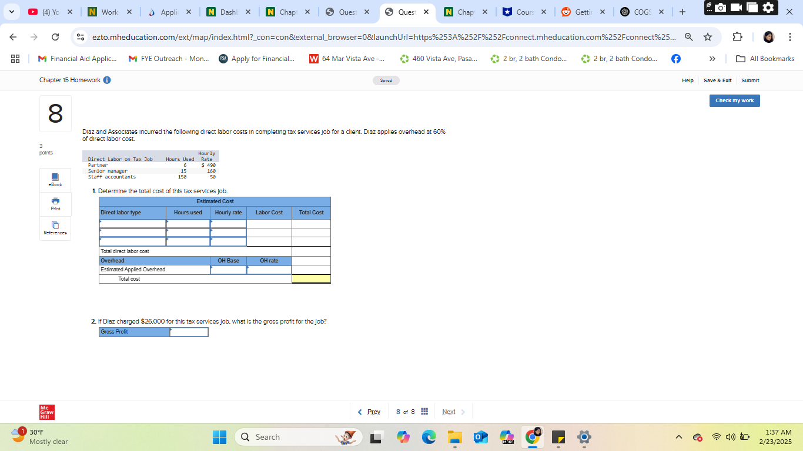
Task: Open the Help link
Action: pyautogui.click(x=688, y=80)
